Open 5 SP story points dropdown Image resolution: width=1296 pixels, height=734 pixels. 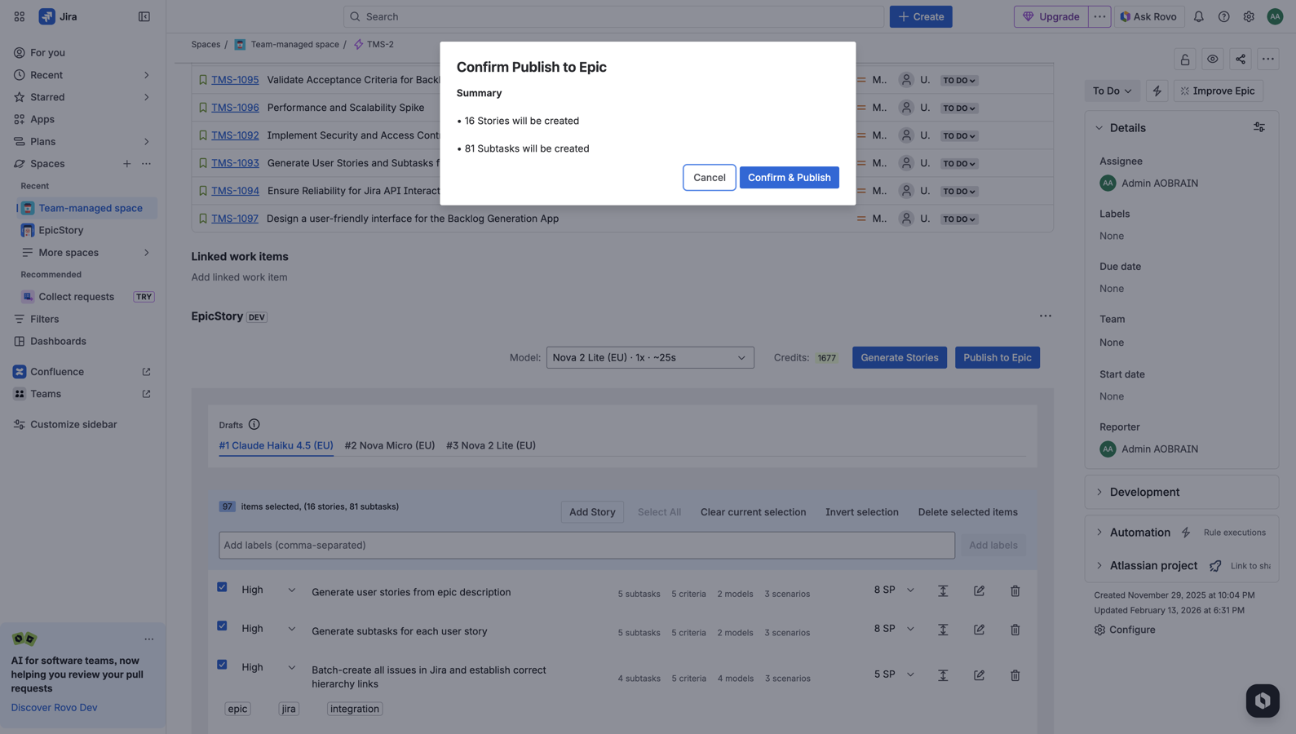click(x=894, y=674)
